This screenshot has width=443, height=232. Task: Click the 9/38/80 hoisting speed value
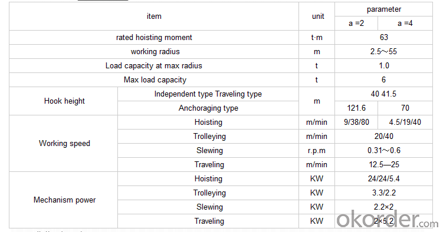(356, 122)
